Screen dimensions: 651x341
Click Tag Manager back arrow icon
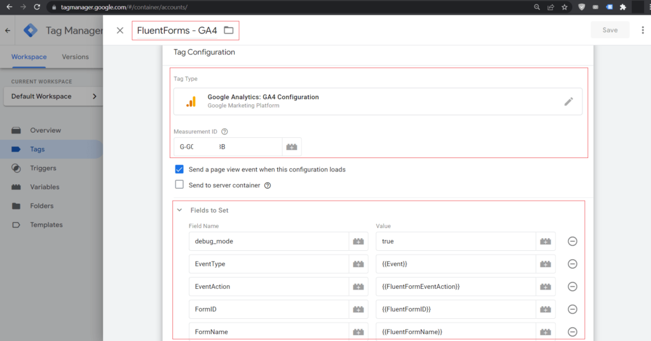coord(8,30)
